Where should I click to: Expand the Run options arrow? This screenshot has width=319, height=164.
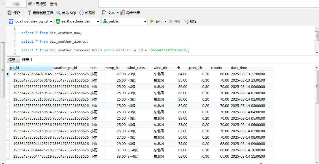(166, 21)
